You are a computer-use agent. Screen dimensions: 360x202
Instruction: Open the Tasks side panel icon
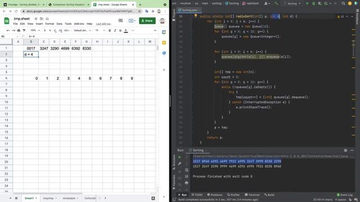click(164, 53)
